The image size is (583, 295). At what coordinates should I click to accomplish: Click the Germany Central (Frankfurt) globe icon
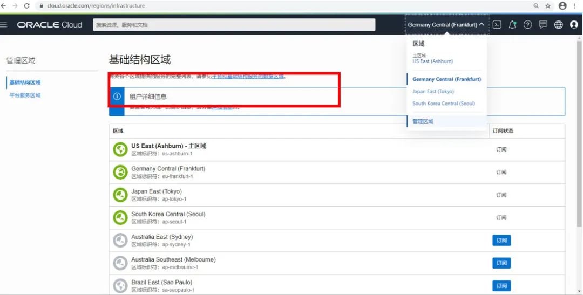120,172
